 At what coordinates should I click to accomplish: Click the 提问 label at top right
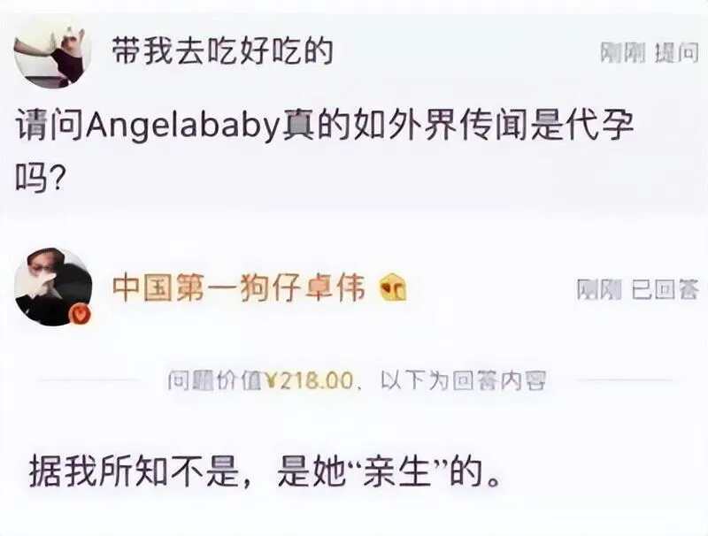pos(677,53)
